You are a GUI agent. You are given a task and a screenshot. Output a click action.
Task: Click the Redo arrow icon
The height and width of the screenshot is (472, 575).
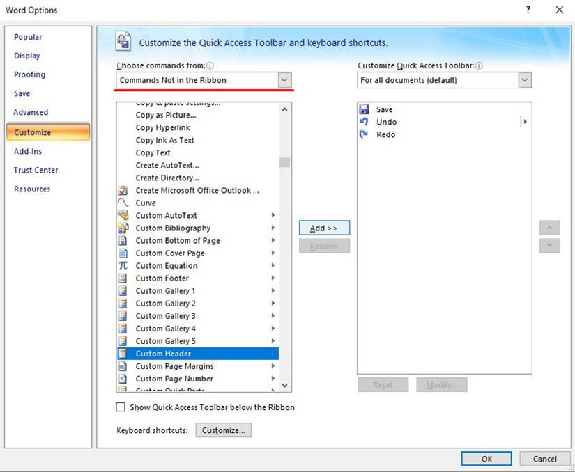[364, 134]
